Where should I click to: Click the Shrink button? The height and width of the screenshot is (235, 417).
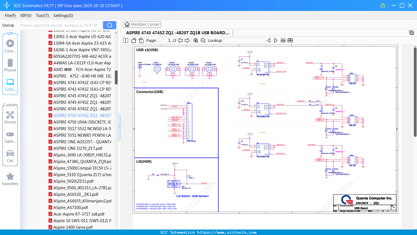click(8, 25)
